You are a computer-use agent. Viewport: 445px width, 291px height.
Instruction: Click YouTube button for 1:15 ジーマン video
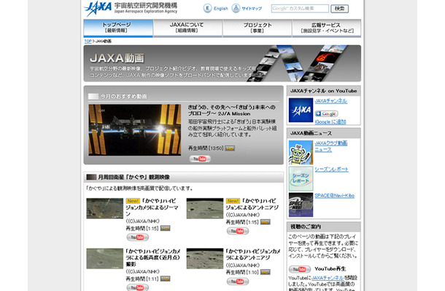coord(138,237)
